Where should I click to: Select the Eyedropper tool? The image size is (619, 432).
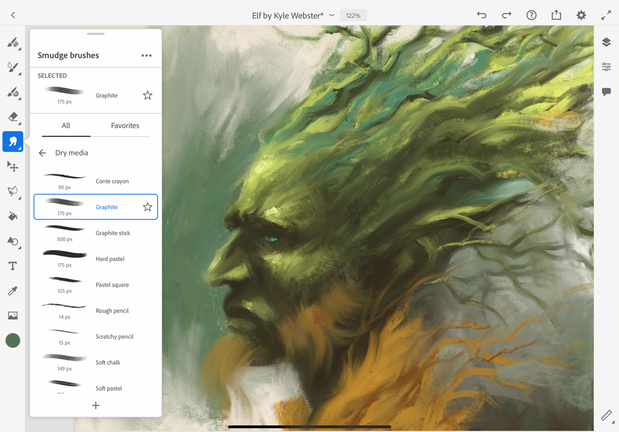coord(12,291)
